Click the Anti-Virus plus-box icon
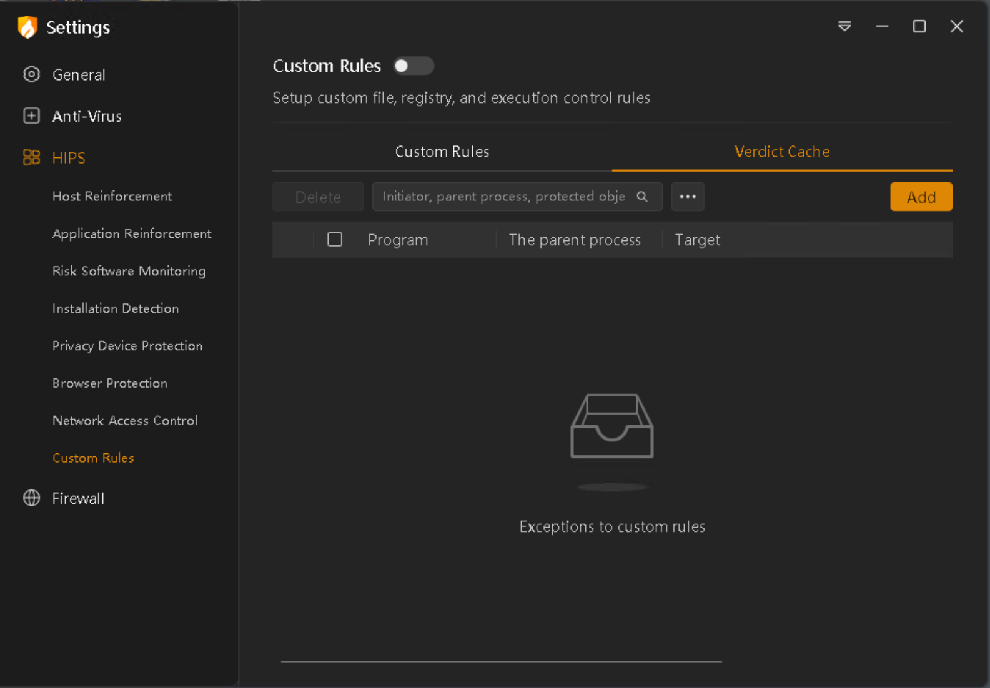Screen dimensions: 990x688 point(31,116)
